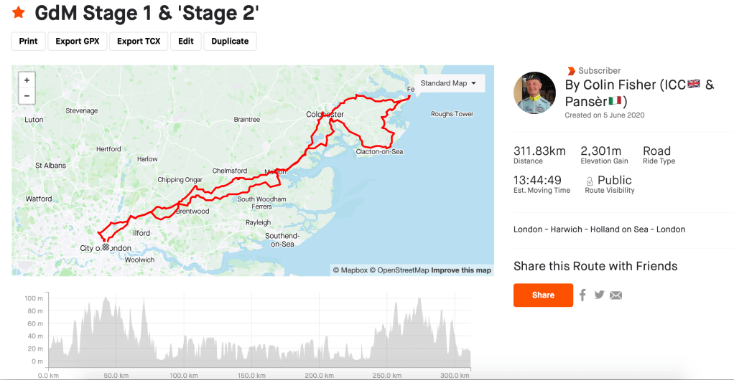The height and width of the screenshot is (380, 734).
Task: Share route via Facebook icon
Action: pyautogui.click(x=582, y=295)
